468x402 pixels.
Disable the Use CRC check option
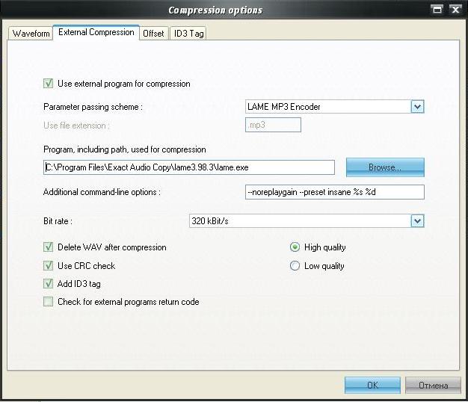click(x=49, y=266)
